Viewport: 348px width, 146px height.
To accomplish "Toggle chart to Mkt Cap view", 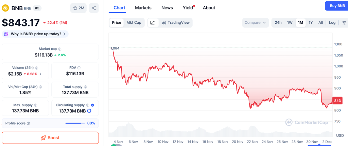I will pos(134,23).
